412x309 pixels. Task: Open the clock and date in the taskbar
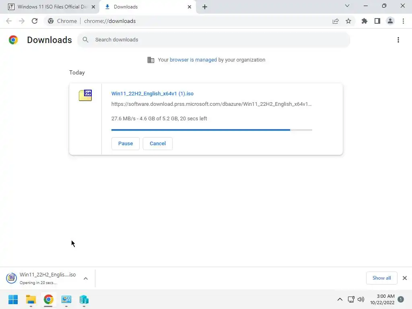pyautogui.click(x=382, y=299)
